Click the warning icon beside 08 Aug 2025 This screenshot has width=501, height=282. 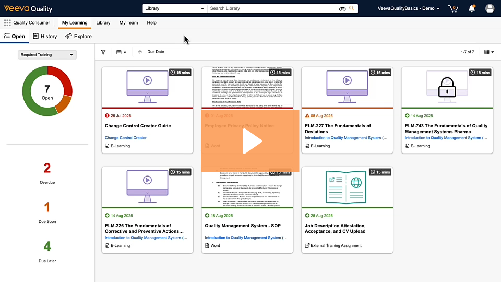point(307,116)
